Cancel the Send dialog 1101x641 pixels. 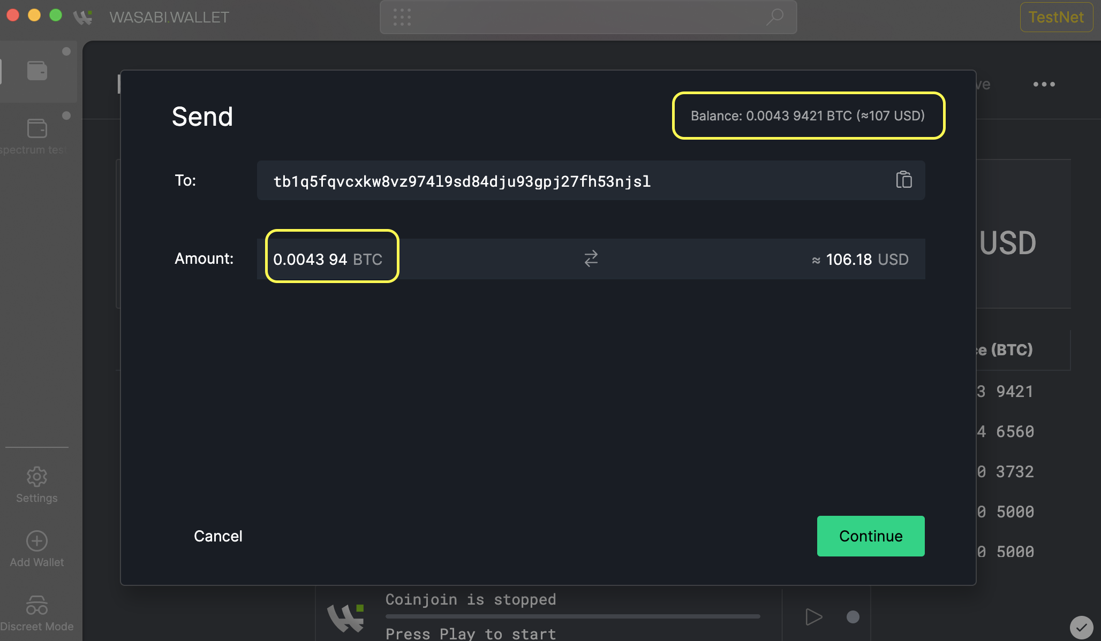click(218, 536)
